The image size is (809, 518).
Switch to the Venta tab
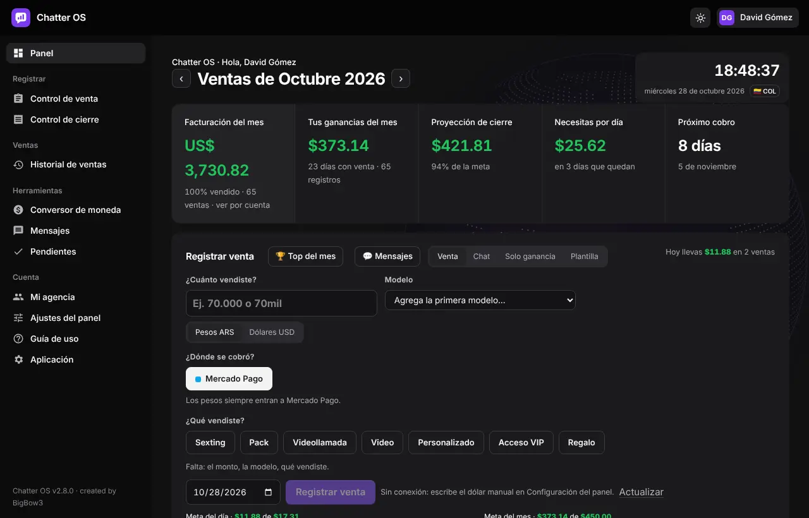447,256
